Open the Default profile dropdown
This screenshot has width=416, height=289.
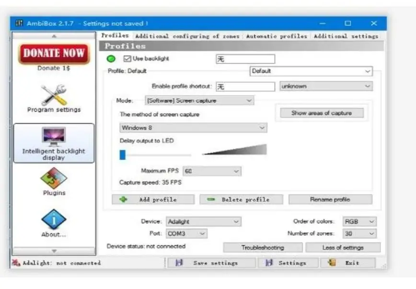pyautogui.click(x=311, y=71)
